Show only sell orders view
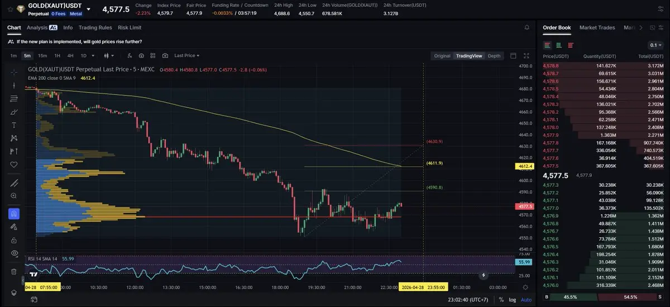This screenshot has width=670, height=307. tap(570, 45)
